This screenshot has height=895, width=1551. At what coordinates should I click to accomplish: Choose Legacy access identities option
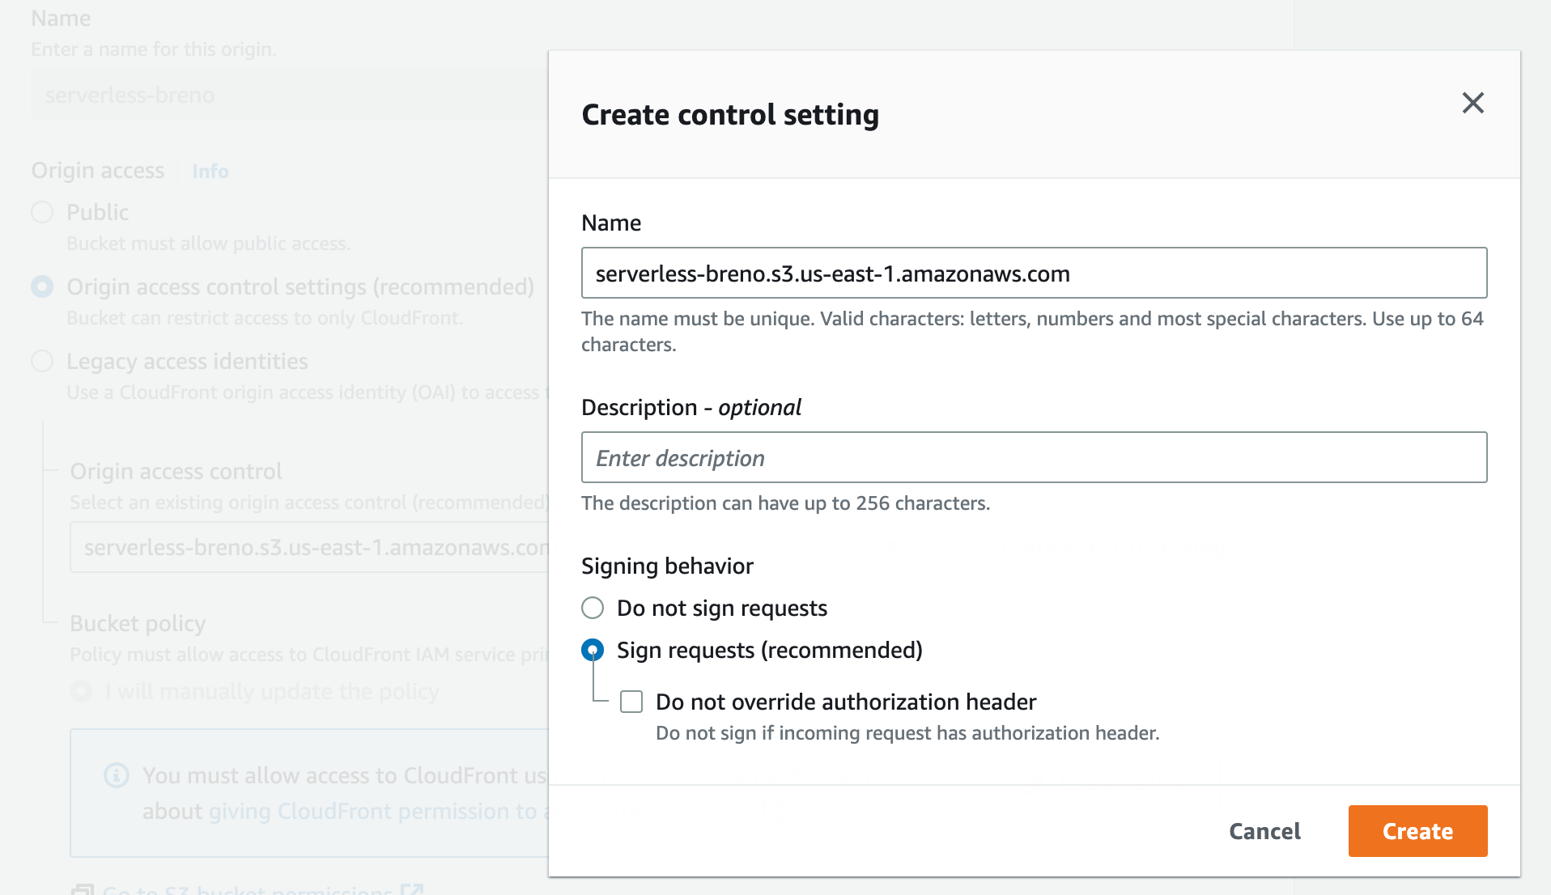tap(42, 361)
